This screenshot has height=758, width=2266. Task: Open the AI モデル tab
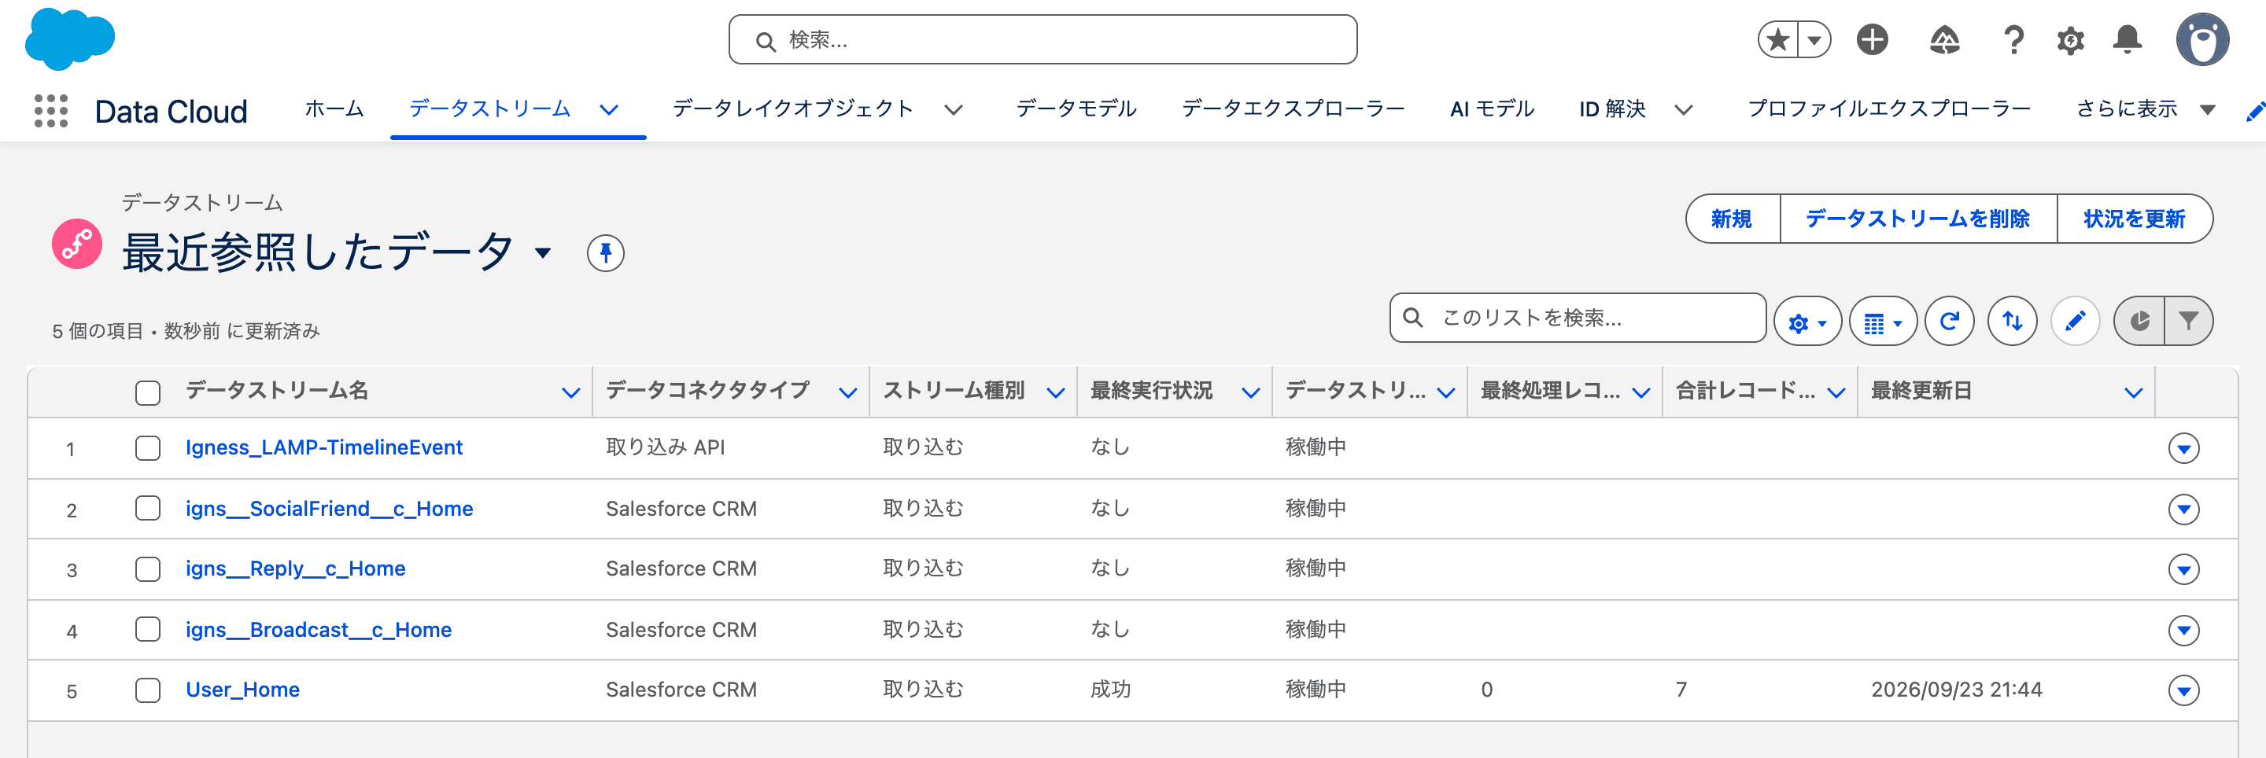pos(1492,109)
